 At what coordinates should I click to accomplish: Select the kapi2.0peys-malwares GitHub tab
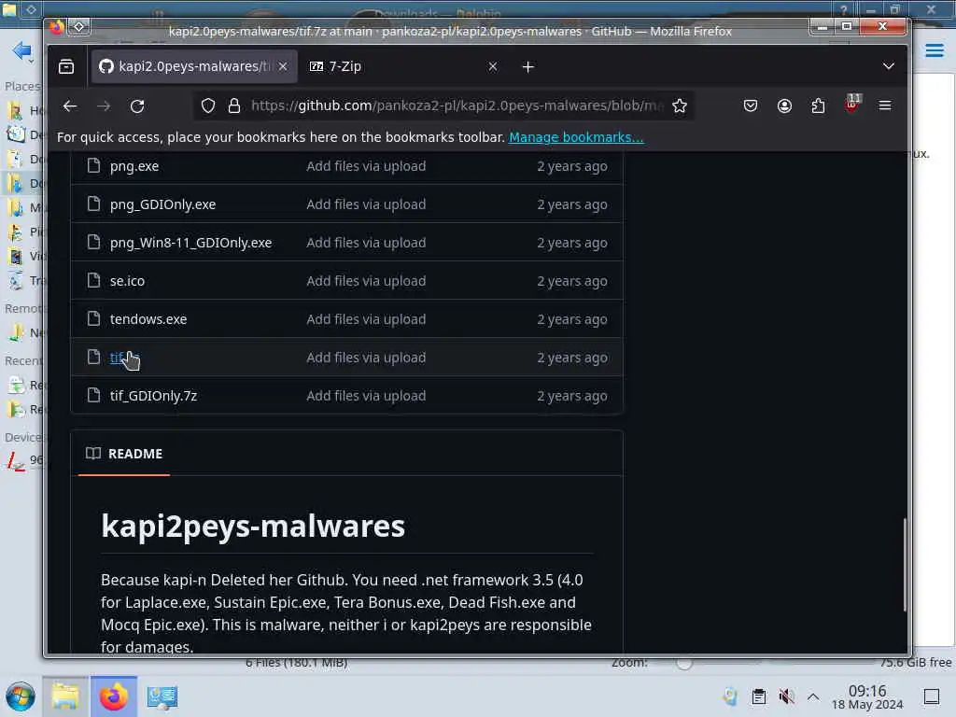point(194,66)
